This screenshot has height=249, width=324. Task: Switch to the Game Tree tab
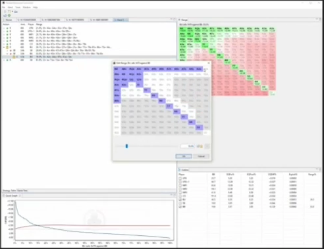tap(22, 190)
